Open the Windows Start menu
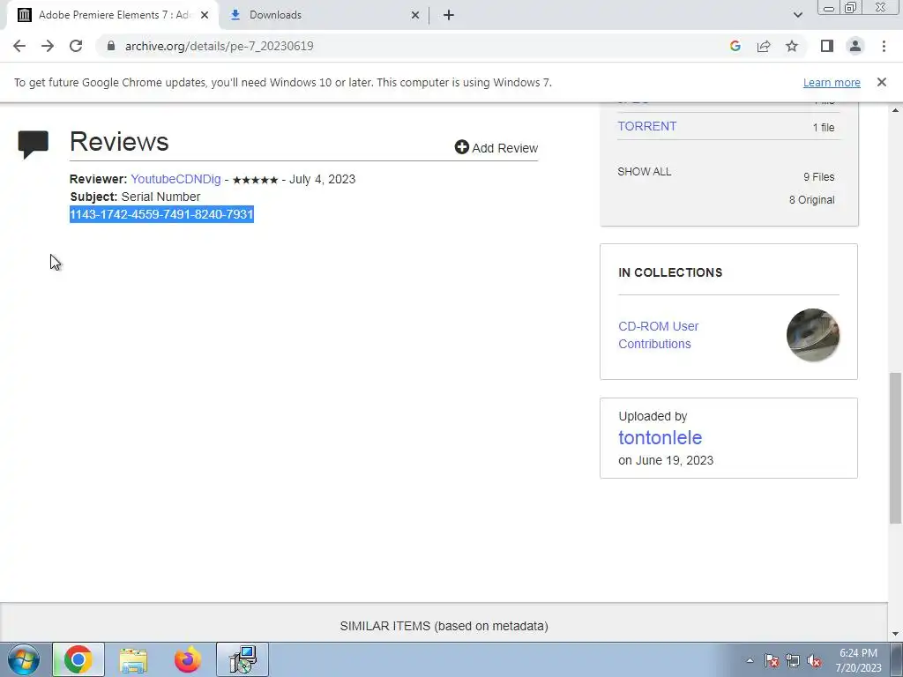Viewport: 903px width, 677px height. 24,659
